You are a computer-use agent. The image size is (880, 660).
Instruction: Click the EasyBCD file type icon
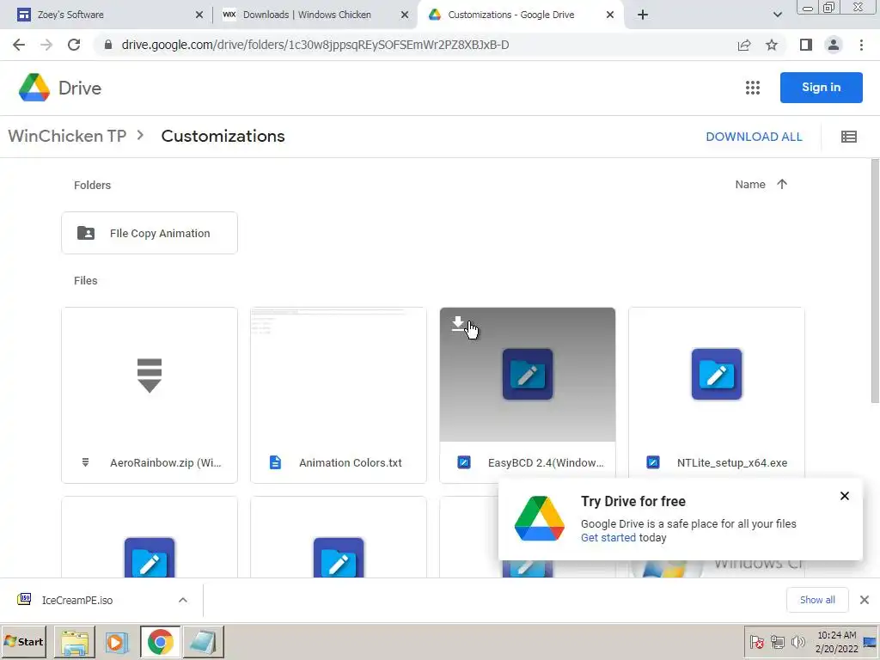point(464,462)
